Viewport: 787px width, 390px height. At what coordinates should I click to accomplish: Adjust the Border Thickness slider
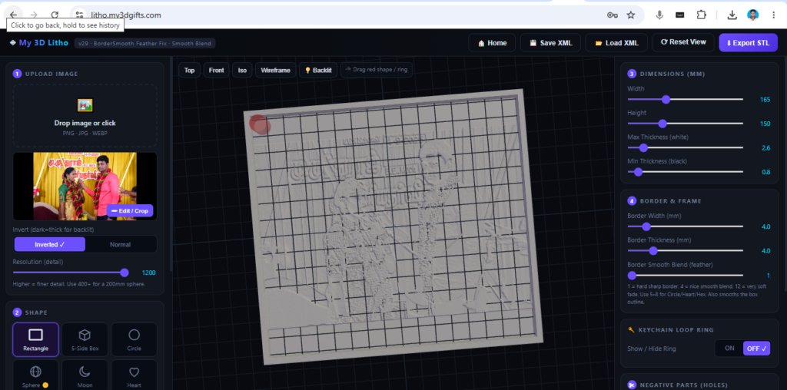pos(685,250)
